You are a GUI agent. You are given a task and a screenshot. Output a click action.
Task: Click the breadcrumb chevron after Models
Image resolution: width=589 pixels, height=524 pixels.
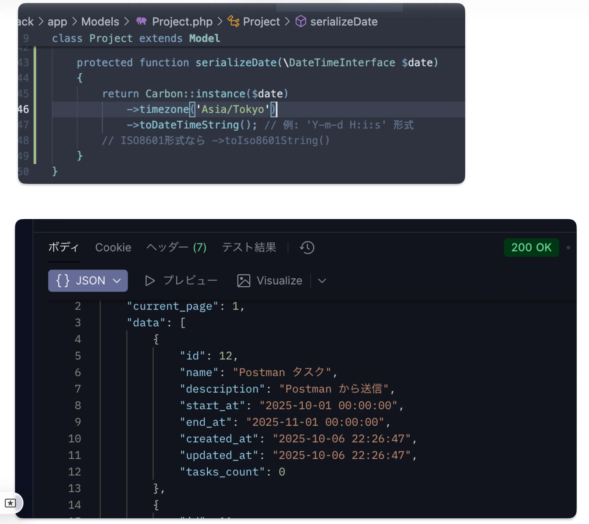(x=127, y=21)
